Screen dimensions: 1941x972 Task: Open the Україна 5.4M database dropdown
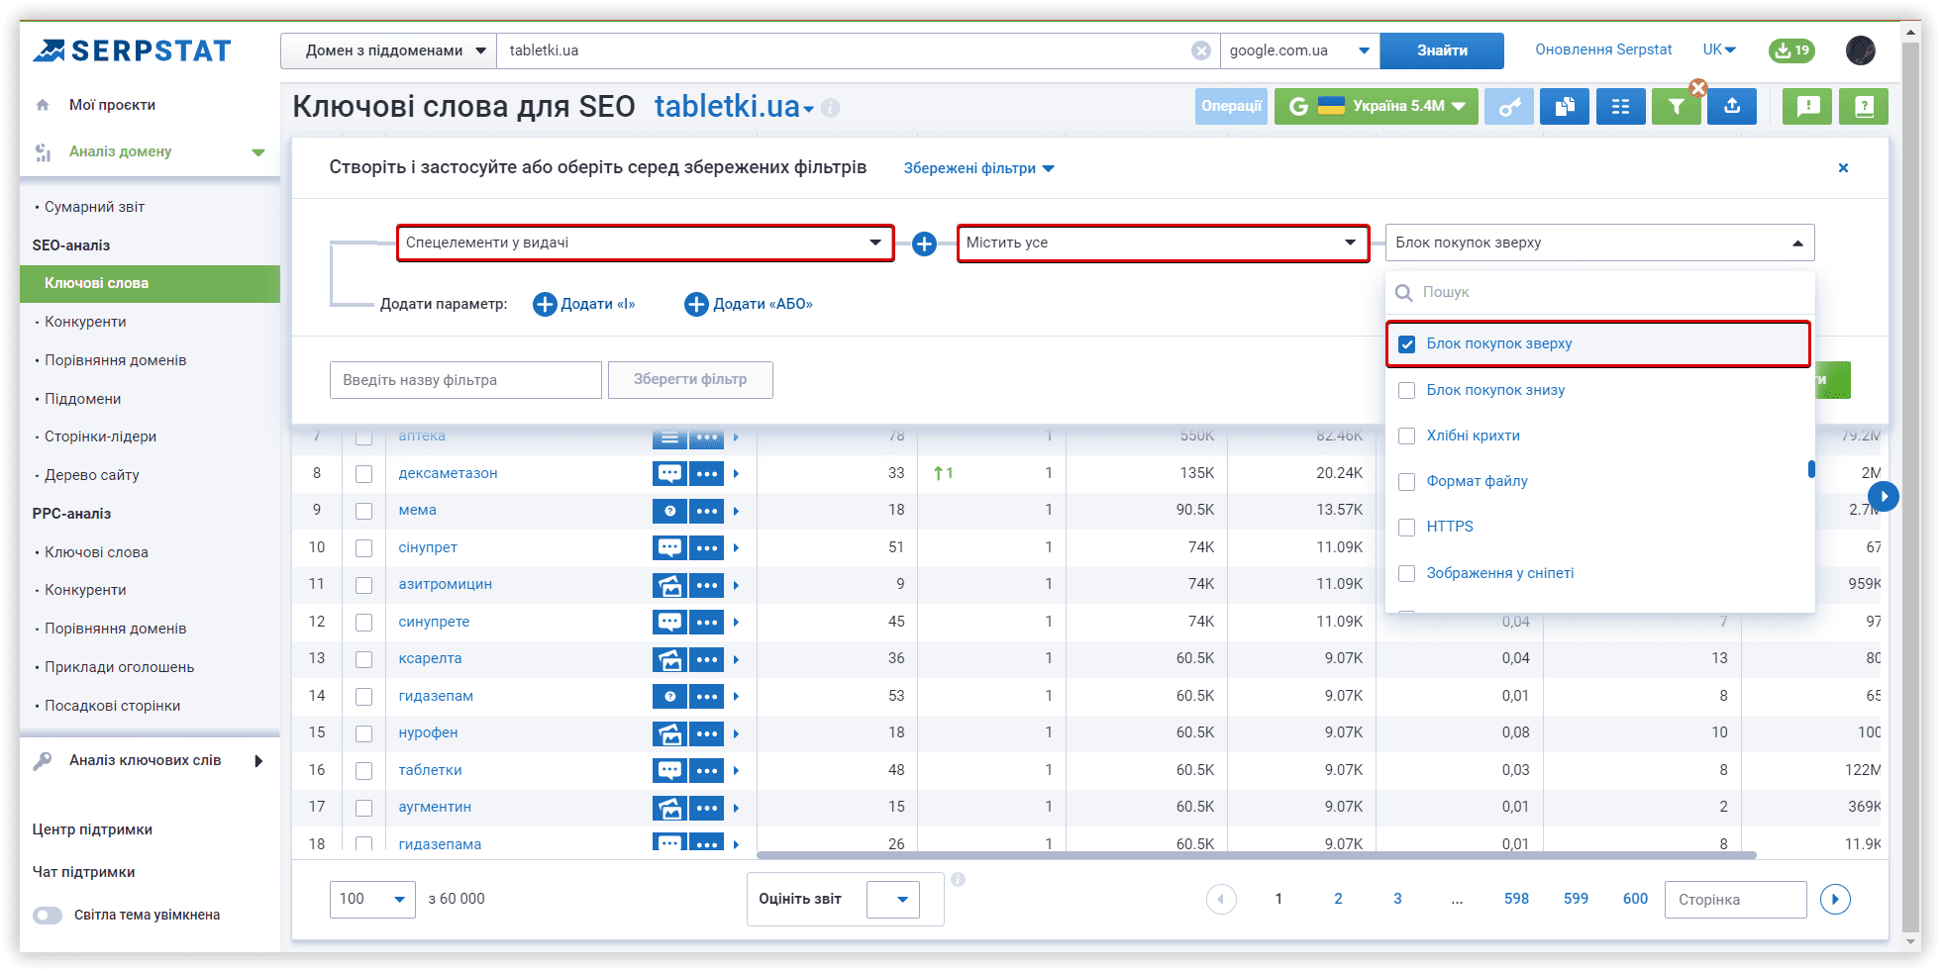[1376, 106]
